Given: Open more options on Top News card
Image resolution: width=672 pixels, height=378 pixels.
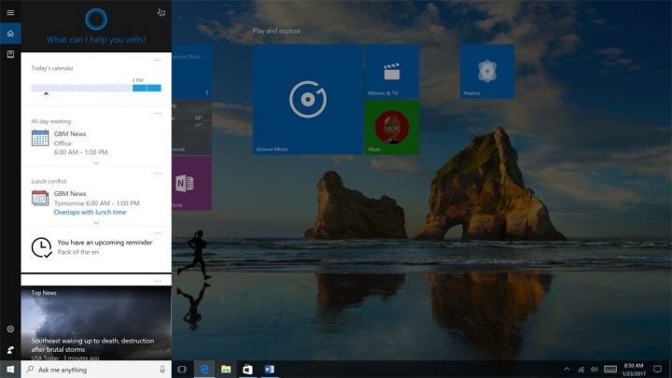Looking at the screenshot, I should click(158, 282).
